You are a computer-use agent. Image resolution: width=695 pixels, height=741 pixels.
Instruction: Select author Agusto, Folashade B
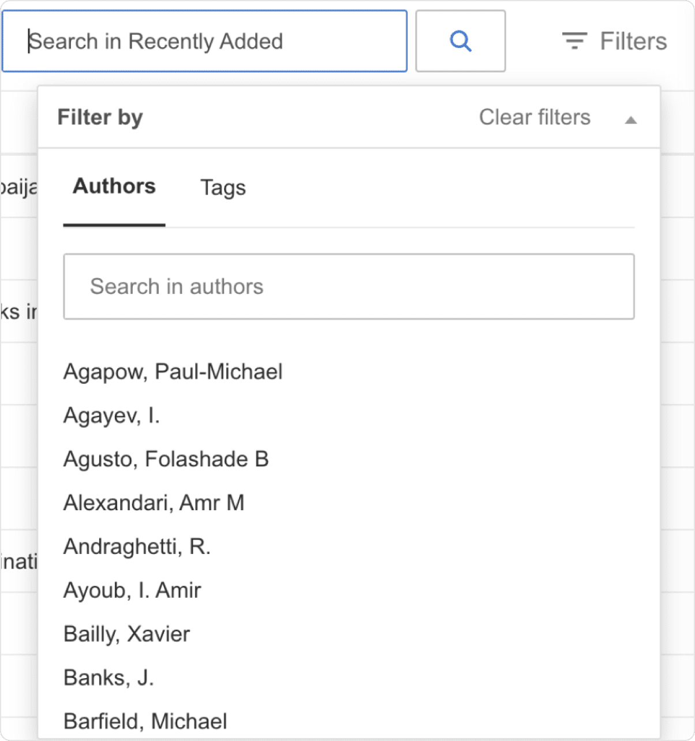[166, 459]
